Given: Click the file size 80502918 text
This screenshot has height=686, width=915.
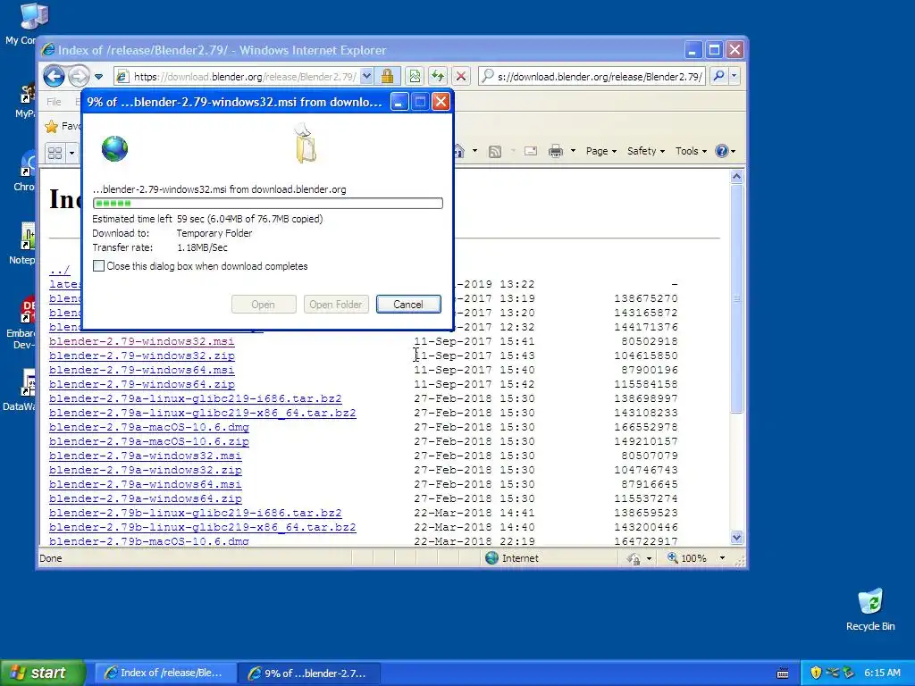Looking at the screenshot, I should [x=649, y=341].
